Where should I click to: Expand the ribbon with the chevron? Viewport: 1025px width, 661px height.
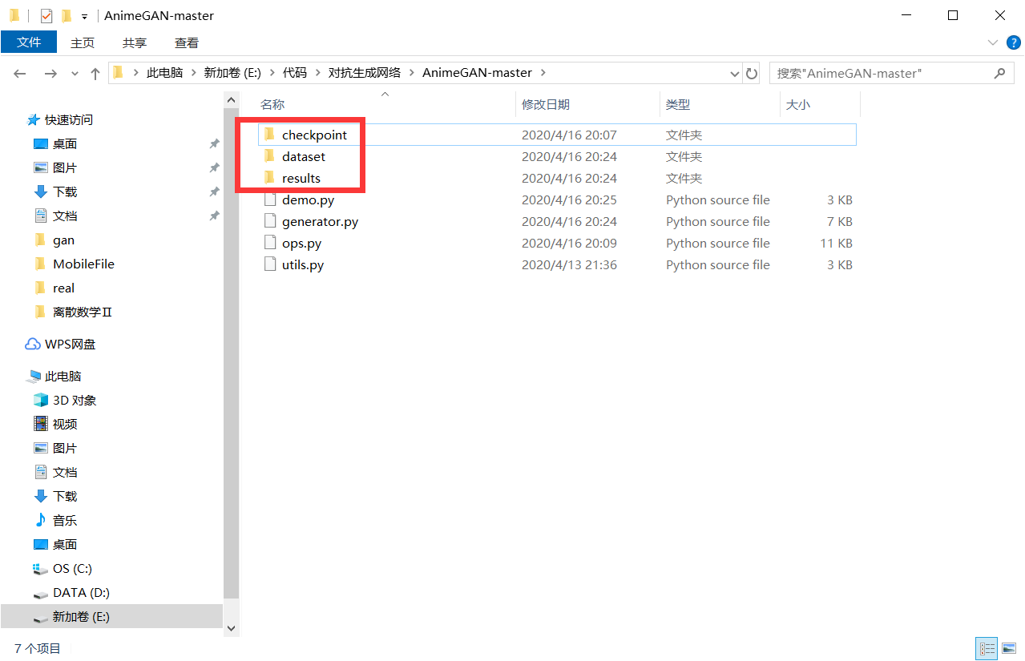pyautogui.click(x=992, y=42)
